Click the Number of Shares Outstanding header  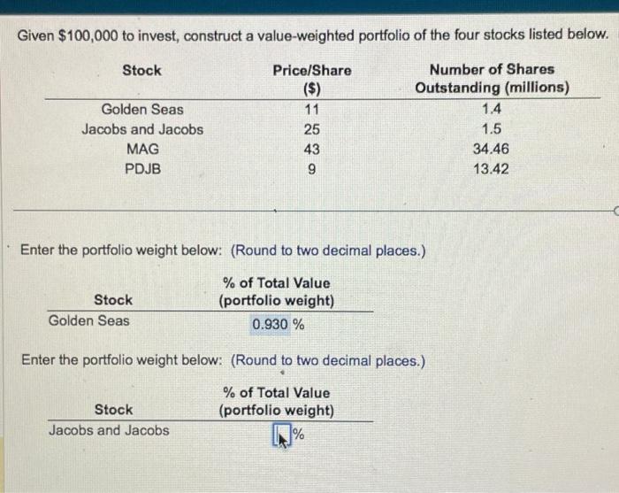pyautogui.click(x=492, y=78)
